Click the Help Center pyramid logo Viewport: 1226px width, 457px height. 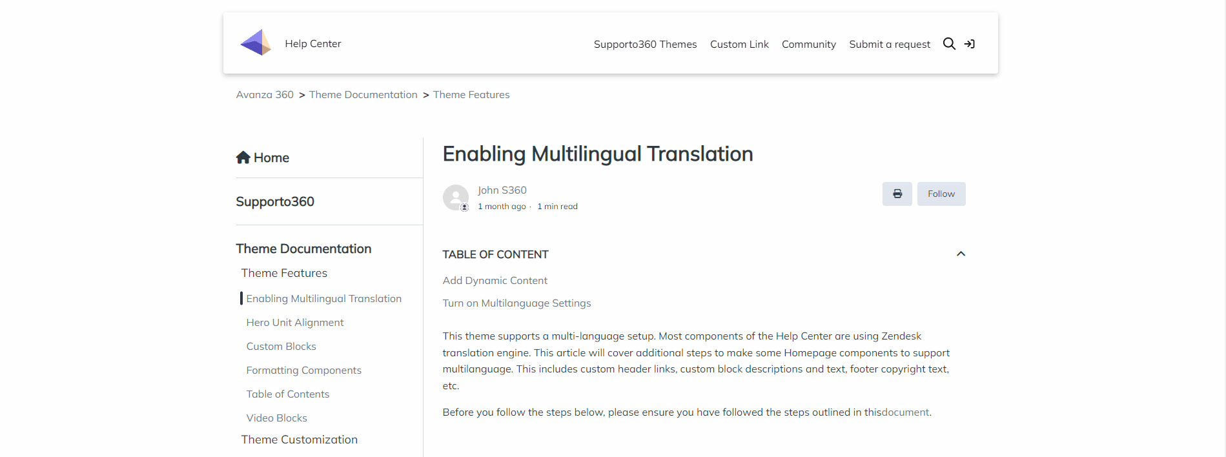[x=256, y=43]
